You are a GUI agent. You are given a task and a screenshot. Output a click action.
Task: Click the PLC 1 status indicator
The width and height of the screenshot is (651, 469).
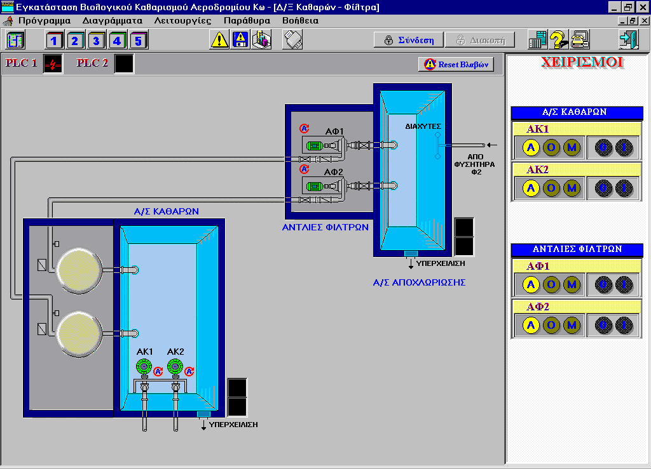(53, 64)
